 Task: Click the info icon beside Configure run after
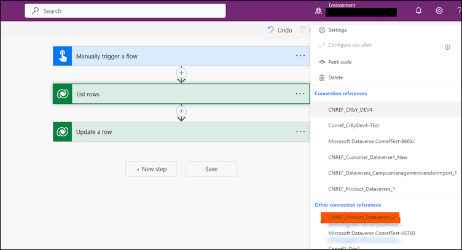(447, 47)
